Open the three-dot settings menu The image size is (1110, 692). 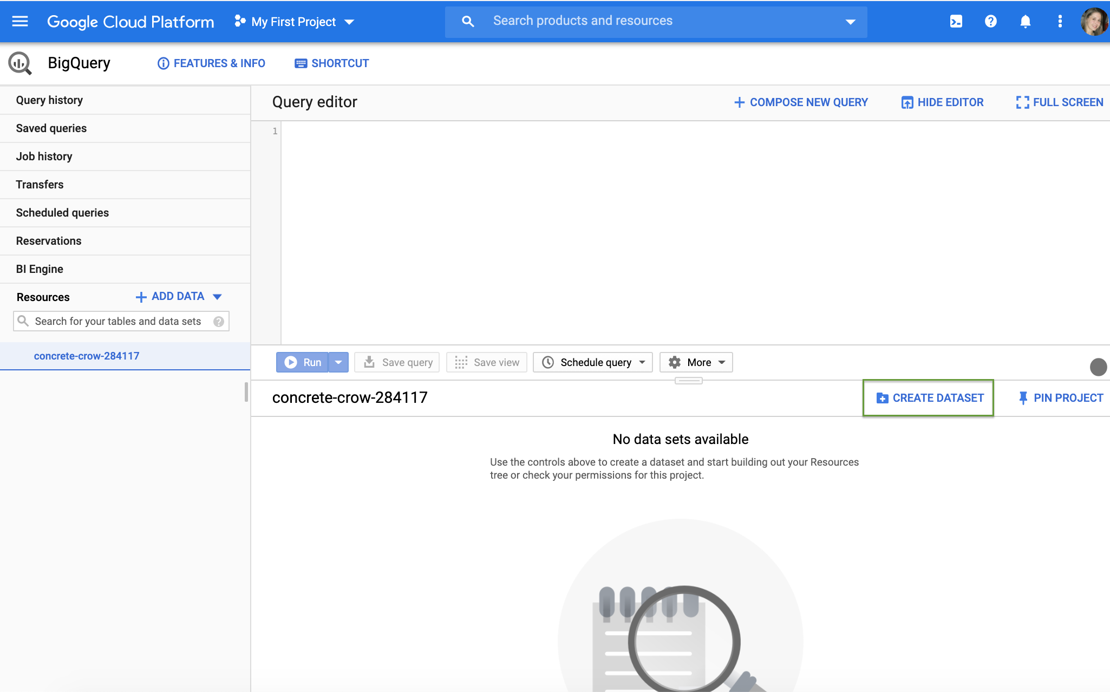(1060, 21)
